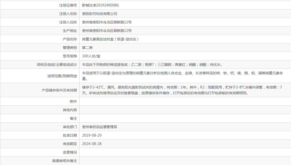Viewport: 291px width, 165px height.
Task: Click the 结构及组成/主要组成成分 row label
Action: click(x=55, y=64)
